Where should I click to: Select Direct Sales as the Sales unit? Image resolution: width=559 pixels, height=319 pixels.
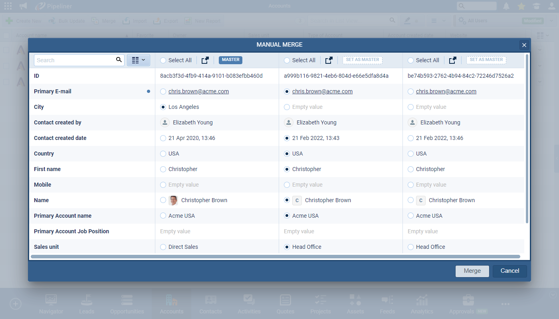[163, 247]
